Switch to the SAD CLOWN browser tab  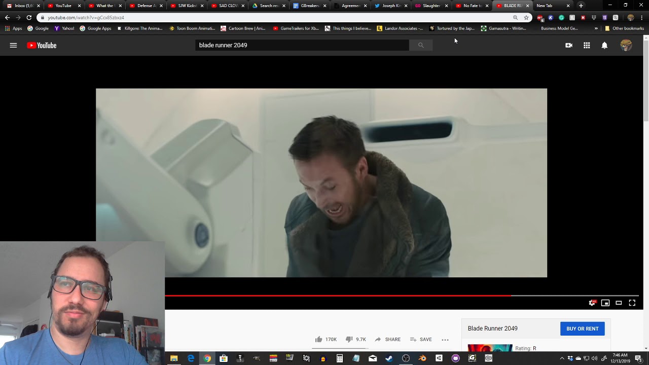[227, 6]
